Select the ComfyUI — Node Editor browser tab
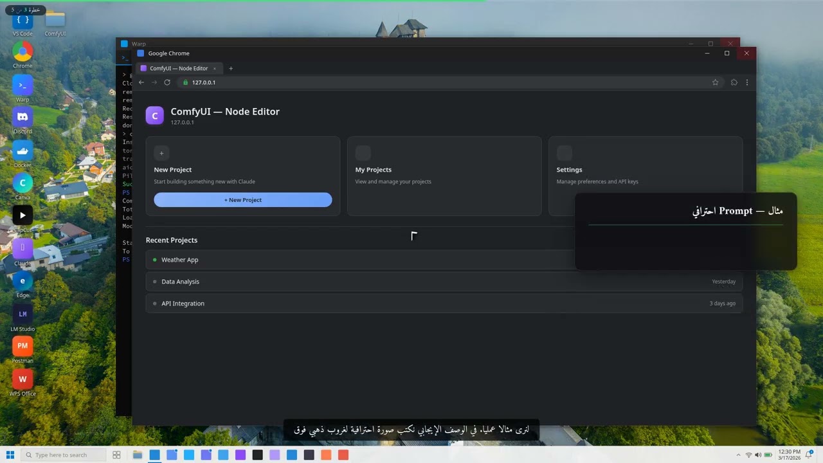 pos(179,68)
